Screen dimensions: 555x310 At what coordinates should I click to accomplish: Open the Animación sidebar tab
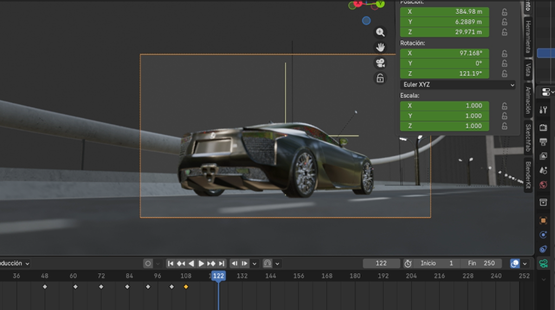point(528,101)
